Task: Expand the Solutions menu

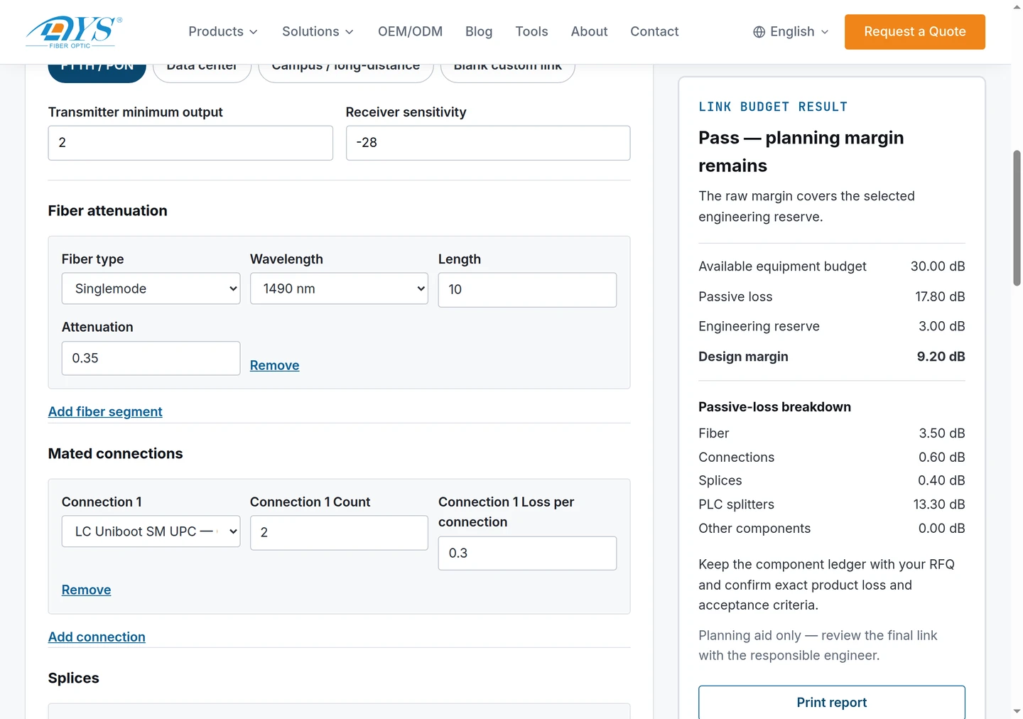Action: (318, 31)
